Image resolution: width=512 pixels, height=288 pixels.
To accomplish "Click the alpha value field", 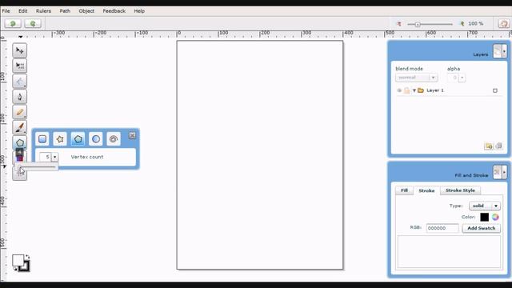I will [454, 78].
